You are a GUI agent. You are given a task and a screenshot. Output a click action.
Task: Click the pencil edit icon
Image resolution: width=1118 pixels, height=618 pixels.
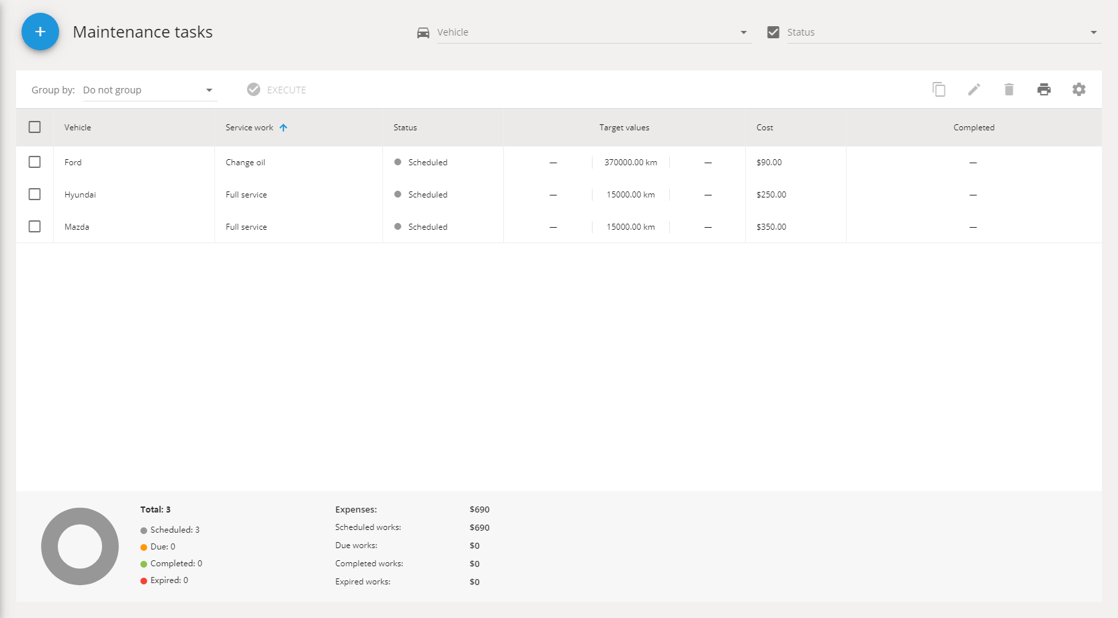pos(974,89)
